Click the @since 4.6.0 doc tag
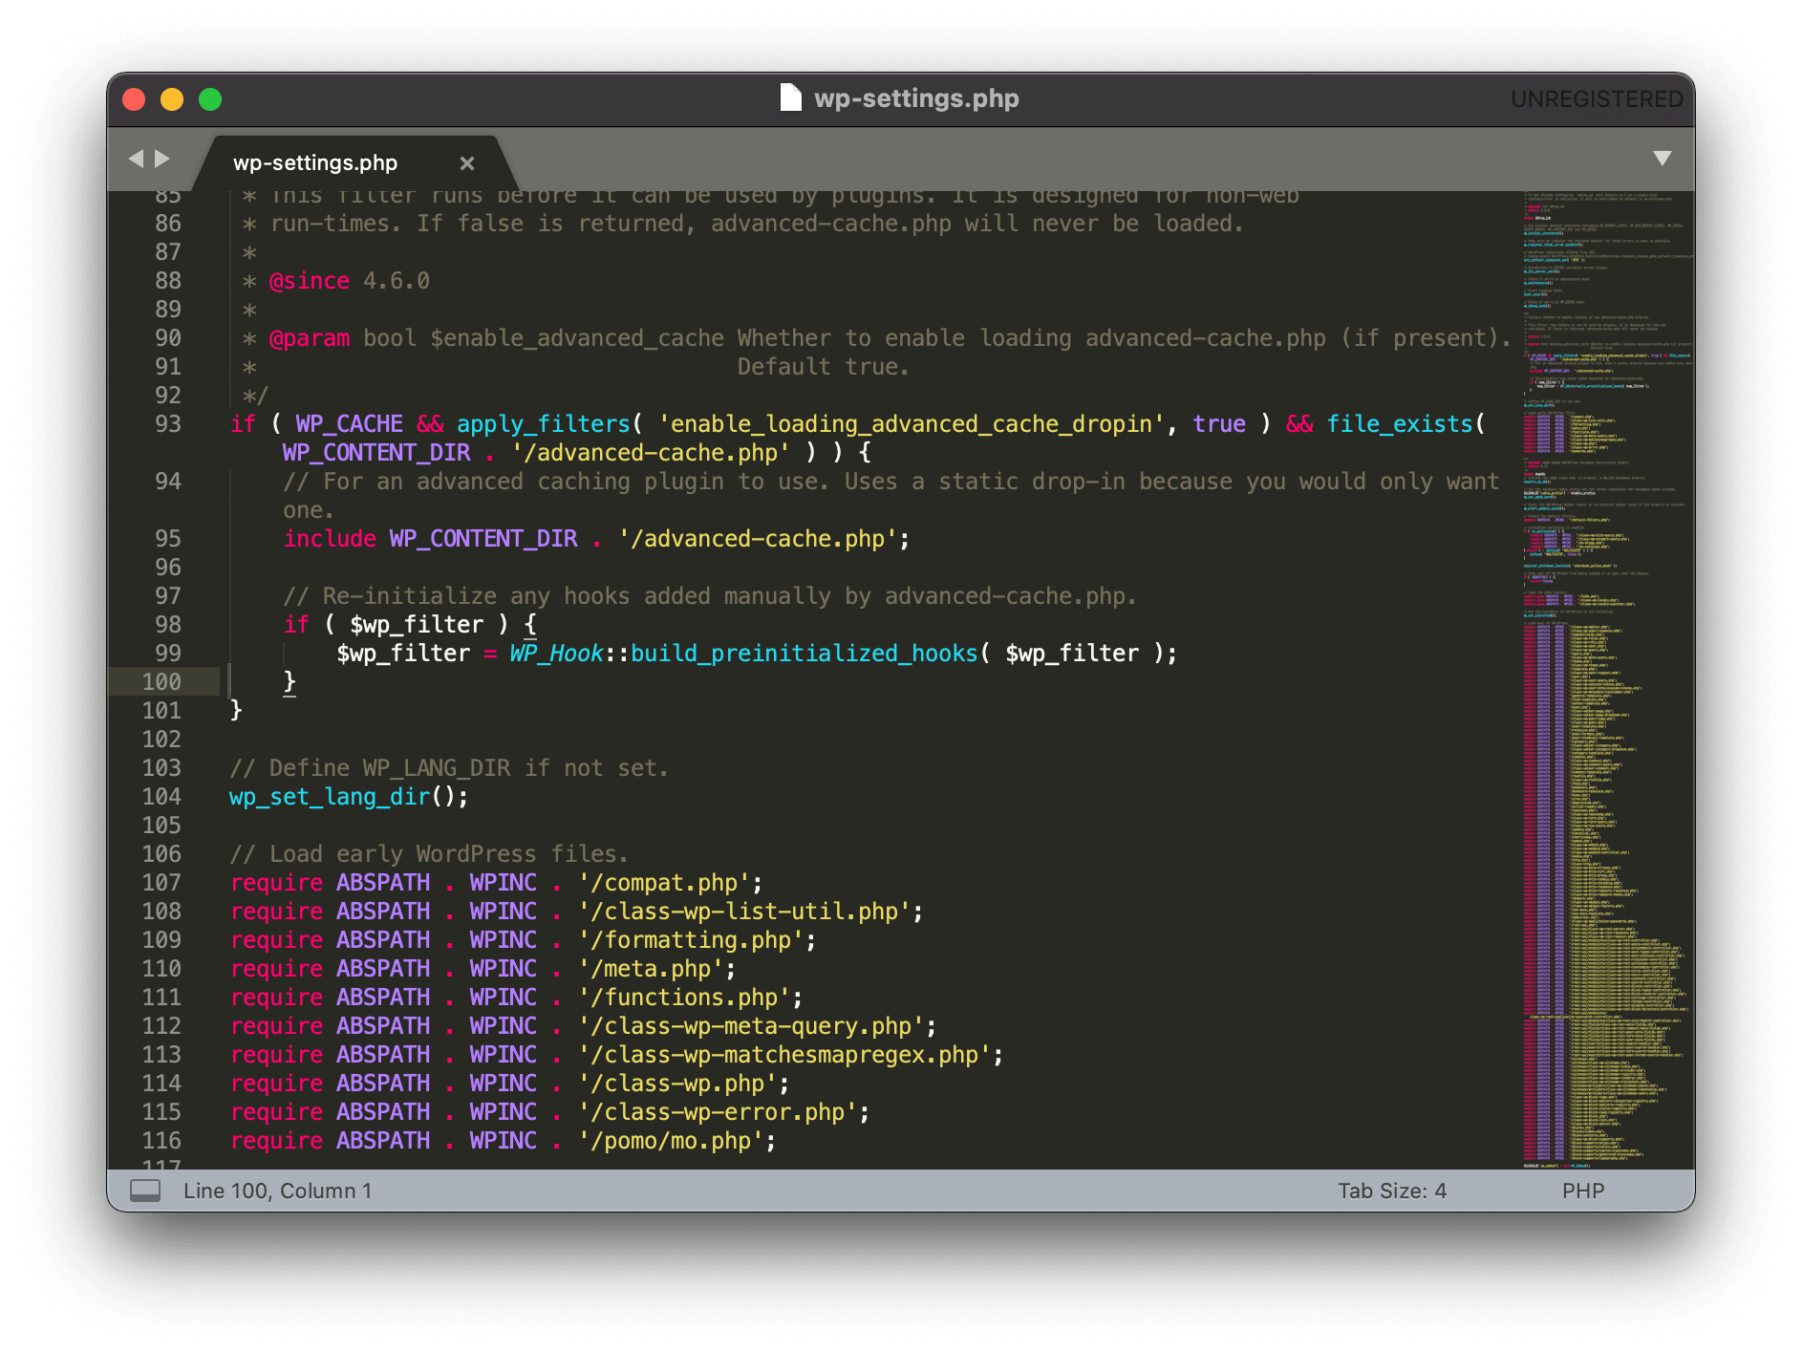This screenshot has width=1802, height=1353. 350,281
